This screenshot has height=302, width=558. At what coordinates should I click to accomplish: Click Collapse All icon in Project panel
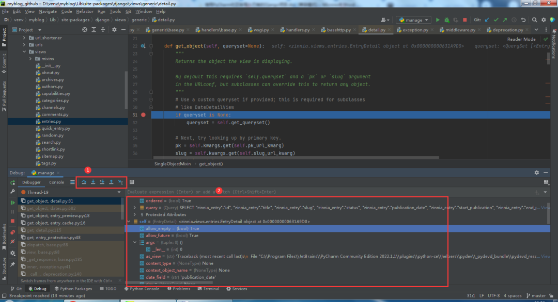tap(103, 30)
